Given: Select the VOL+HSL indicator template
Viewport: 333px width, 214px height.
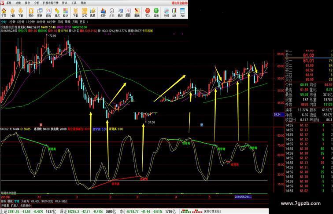Looking at the screenshot, I should click(x=35, y=201).
